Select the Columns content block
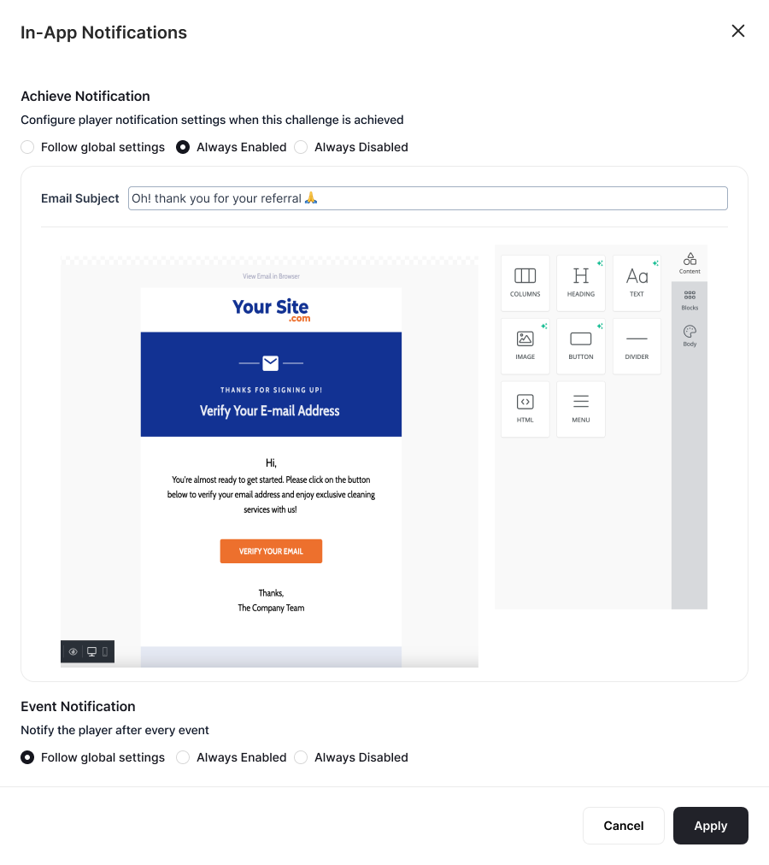Screen dimensions: 769x865 click(x=525, y=282)
